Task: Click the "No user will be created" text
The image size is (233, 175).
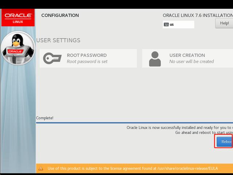Action: (x=191, y=62)
